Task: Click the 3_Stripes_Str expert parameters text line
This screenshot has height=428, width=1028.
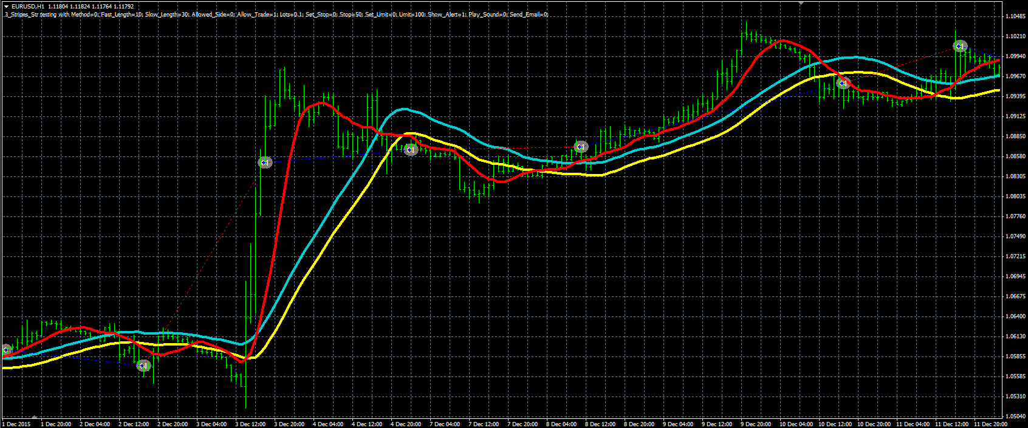Action: point(276,15)
